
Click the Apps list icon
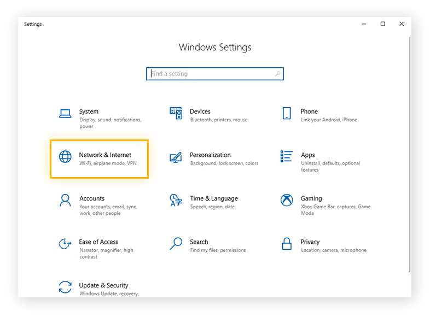(x=287, y=157)
